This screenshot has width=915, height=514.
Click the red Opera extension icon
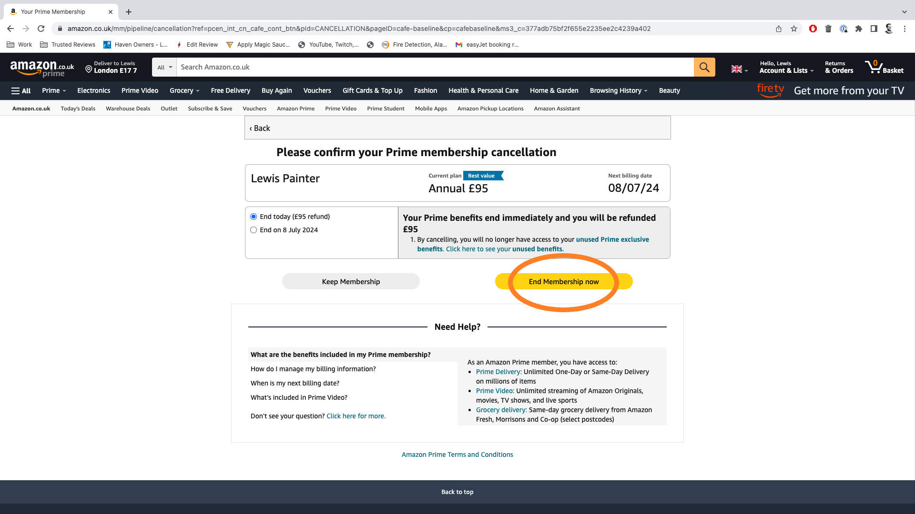[813, 29]
